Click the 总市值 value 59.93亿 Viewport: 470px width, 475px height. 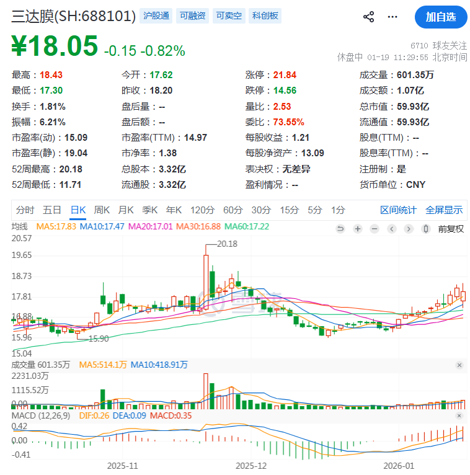413,107
